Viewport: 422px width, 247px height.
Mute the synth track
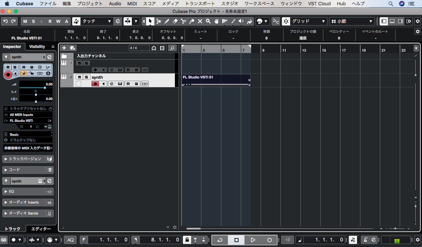coord(79,77)
